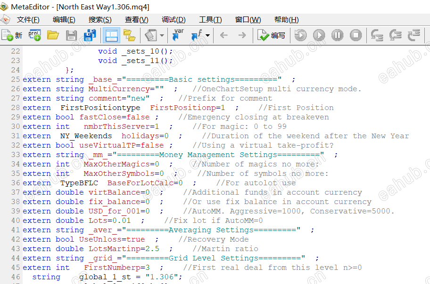
Task: Expand the functions list dropdown arrow
Action: pyautogui.click(x=207, y=35)
